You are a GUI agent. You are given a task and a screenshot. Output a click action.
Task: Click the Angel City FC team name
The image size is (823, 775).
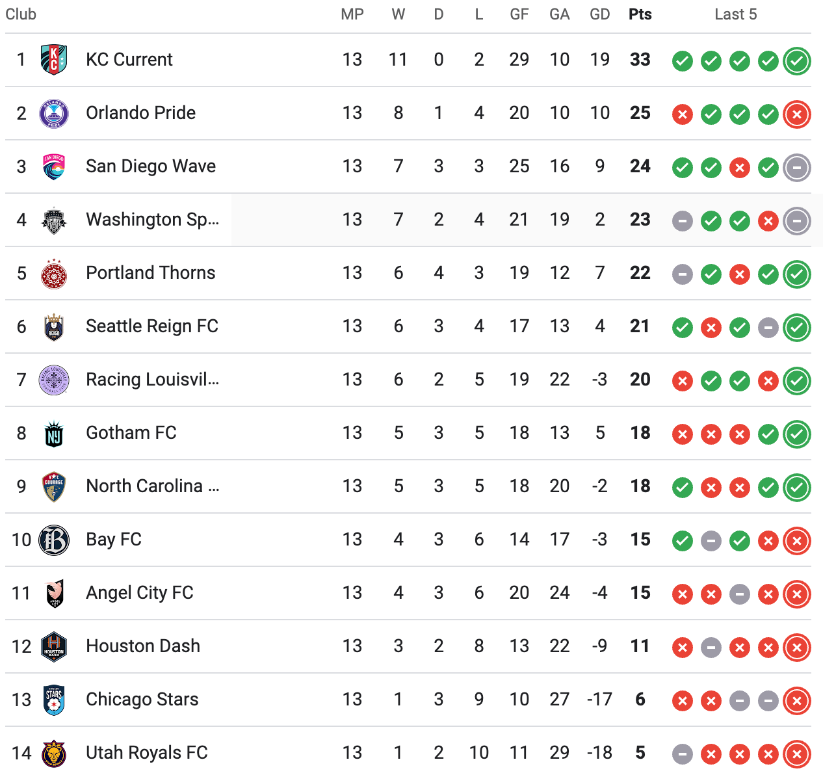[140, 593]
